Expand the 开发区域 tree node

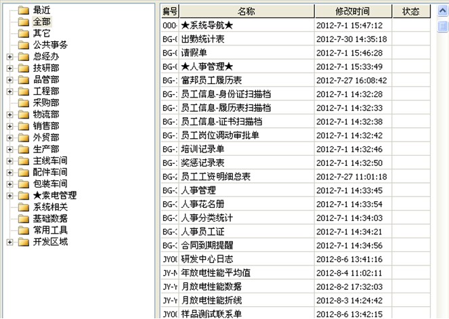[x=9, y=242]
